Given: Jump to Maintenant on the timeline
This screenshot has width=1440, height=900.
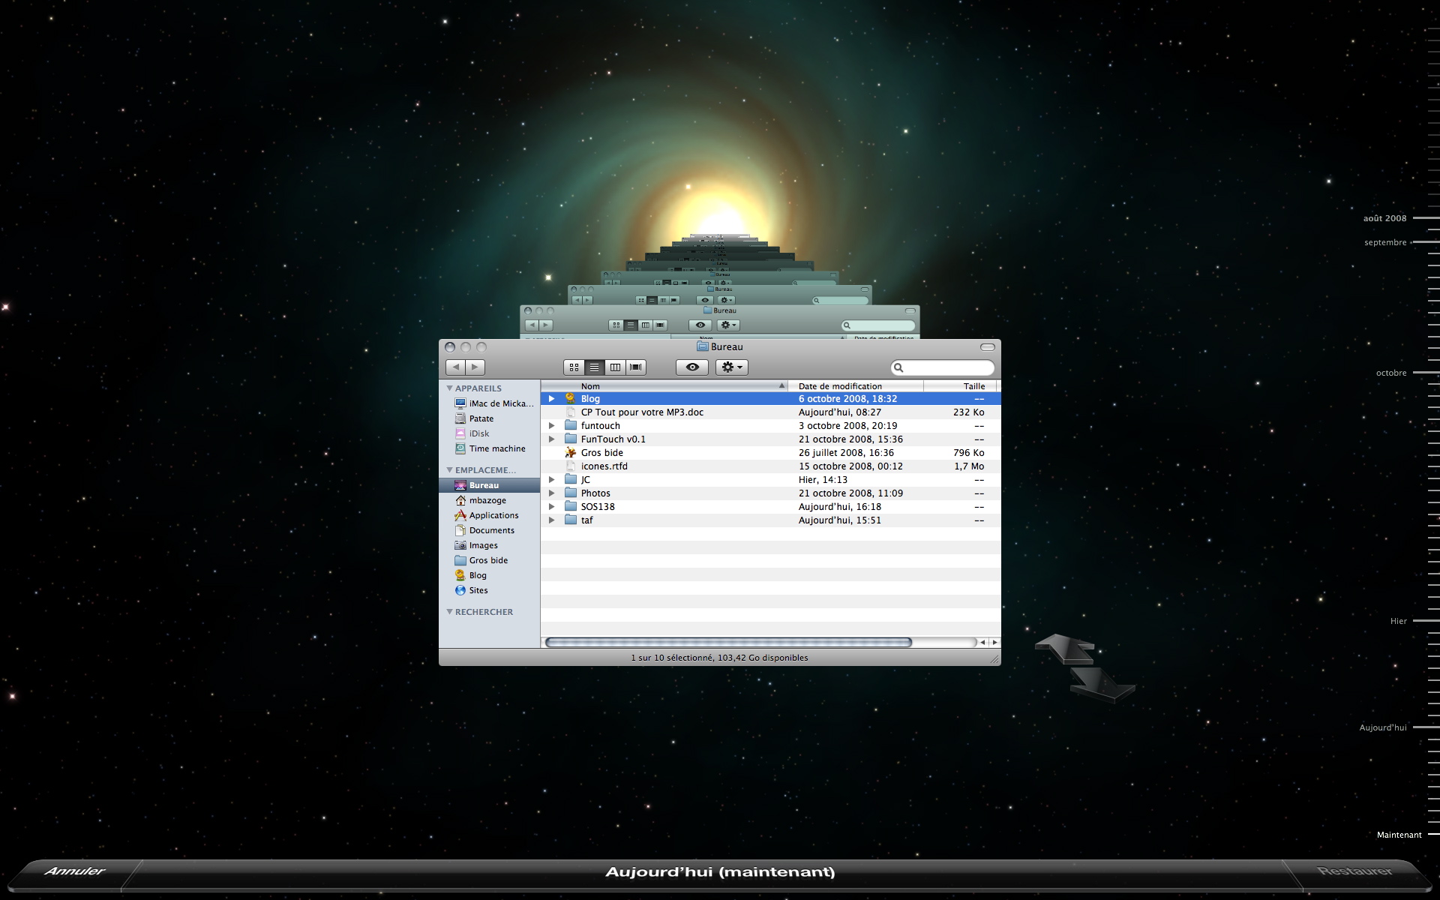Looking at the screenshot, I should click(1399, 835).
